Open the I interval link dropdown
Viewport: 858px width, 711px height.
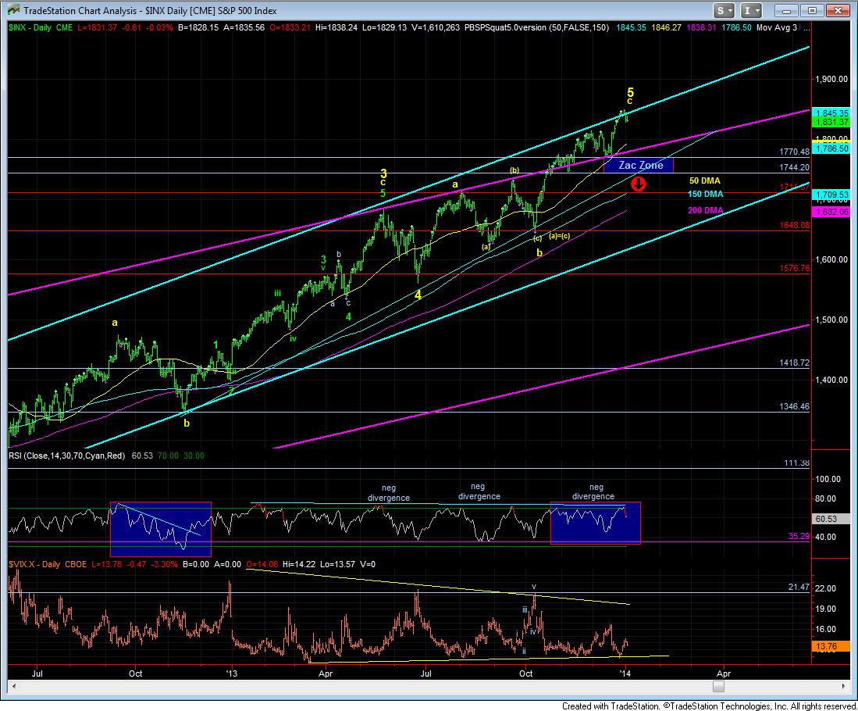pos(753,11)
